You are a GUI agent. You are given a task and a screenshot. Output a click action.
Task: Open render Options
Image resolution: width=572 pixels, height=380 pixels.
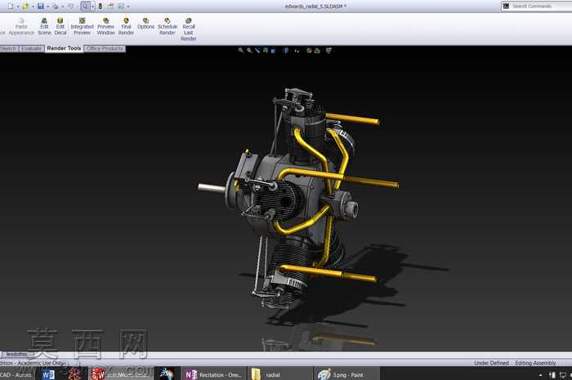tap(145, 24)
